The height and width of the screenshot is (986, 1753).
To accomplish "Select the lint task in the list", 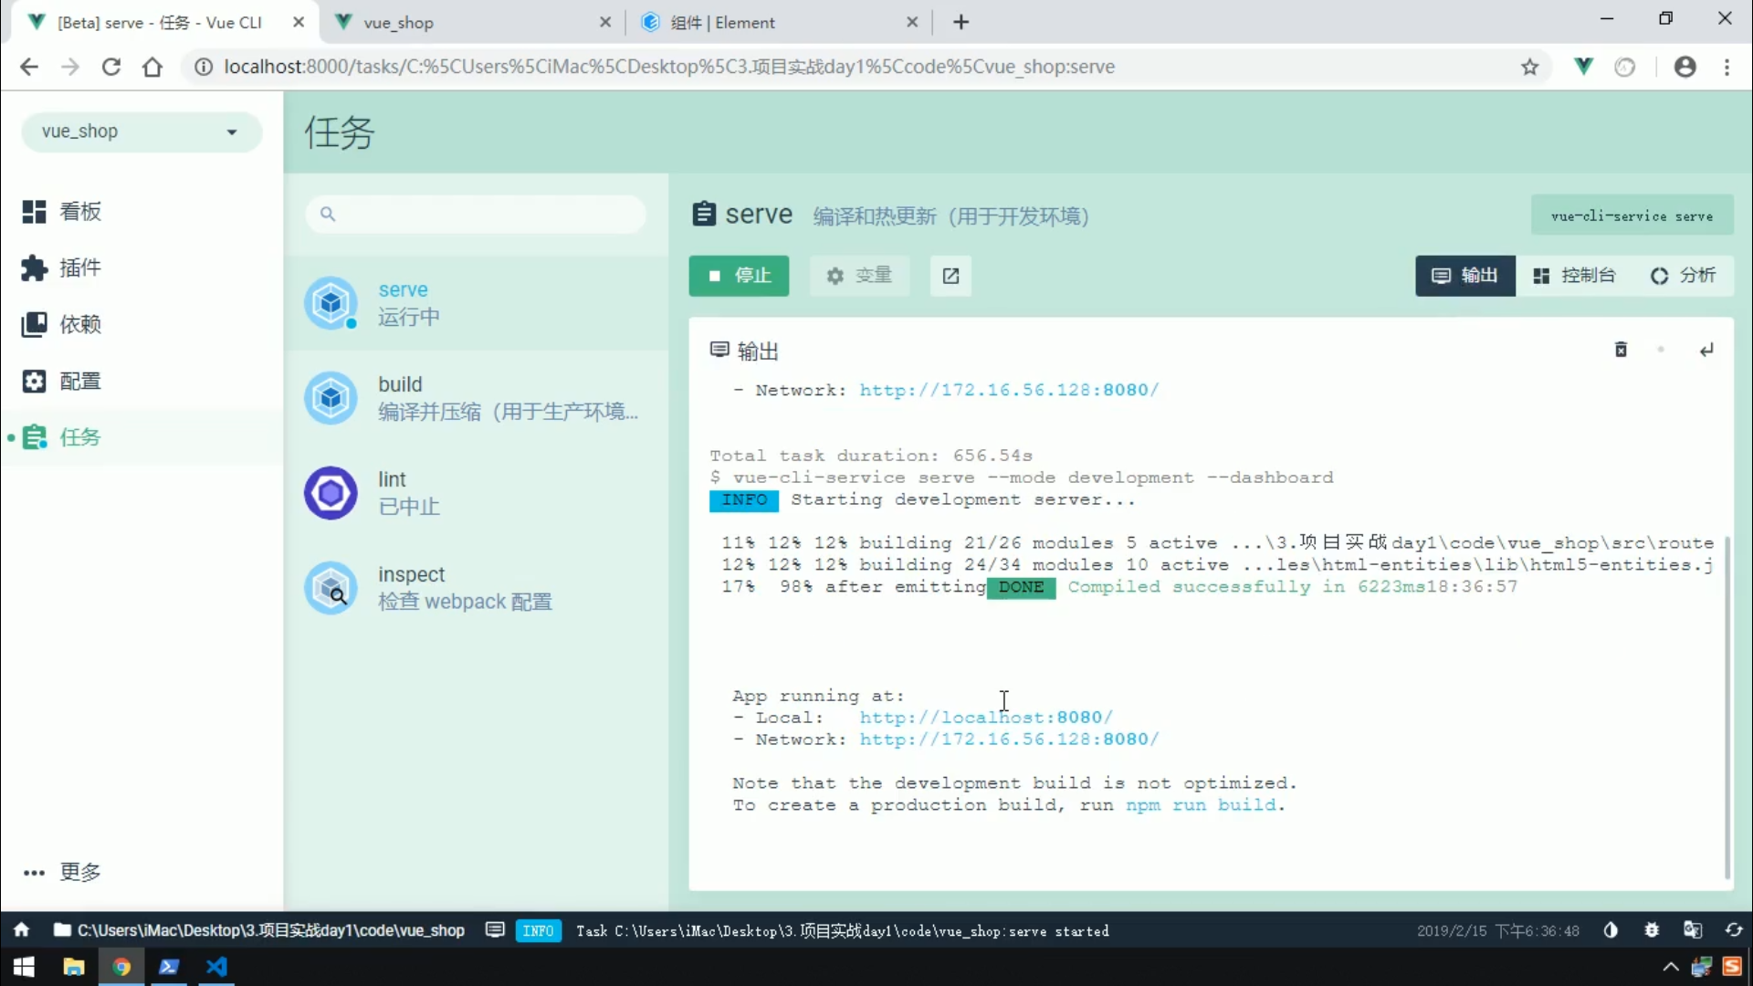I will (476, 493).
